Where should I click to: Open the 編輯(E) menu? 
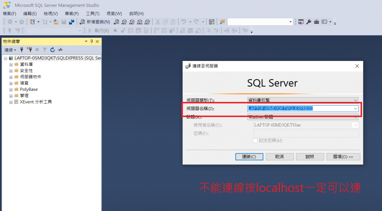coord(30,14)
